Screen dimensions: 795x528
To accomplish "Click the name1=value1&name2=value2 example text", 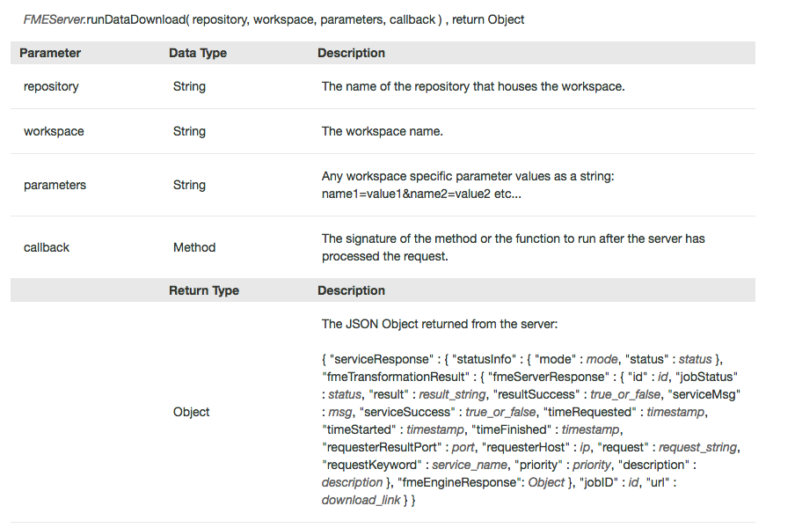I will [x=421, y=194].
